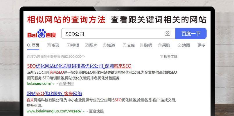Expand arrow next to kelaiwangluo.com/wzseo
Image resolution: width=234 pixels, height=116 pixels.
pos(84,112)
